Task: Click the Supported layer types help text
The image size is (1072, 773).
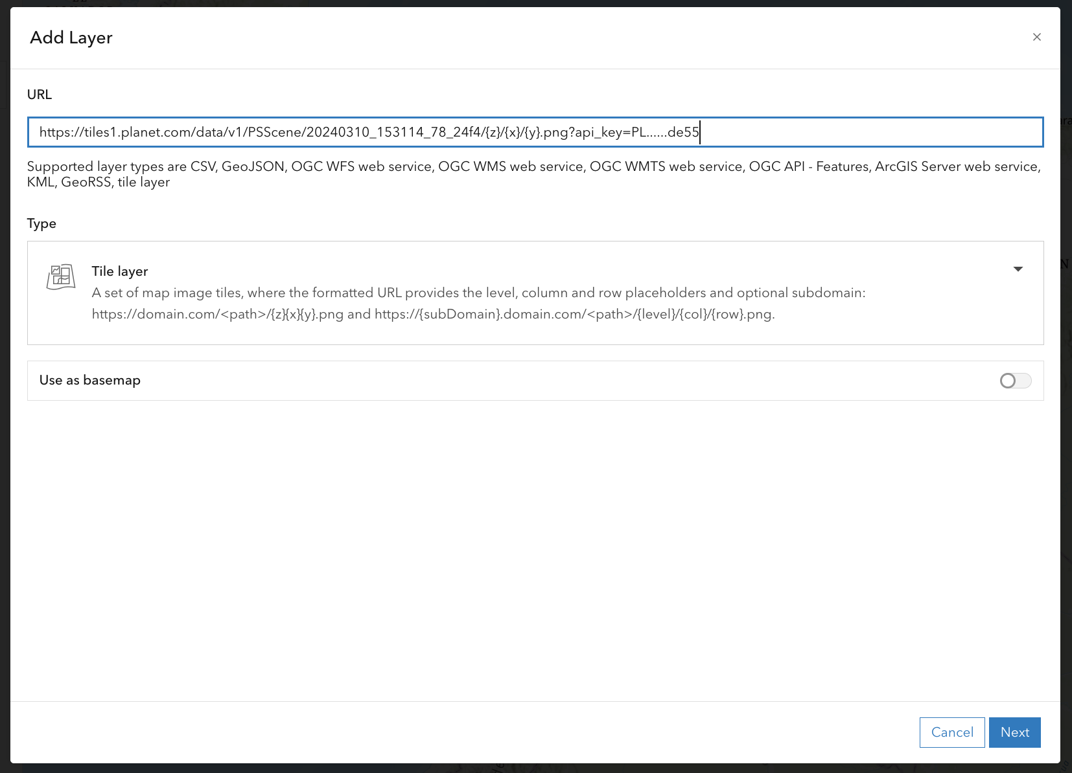Action: coord(534,174)
